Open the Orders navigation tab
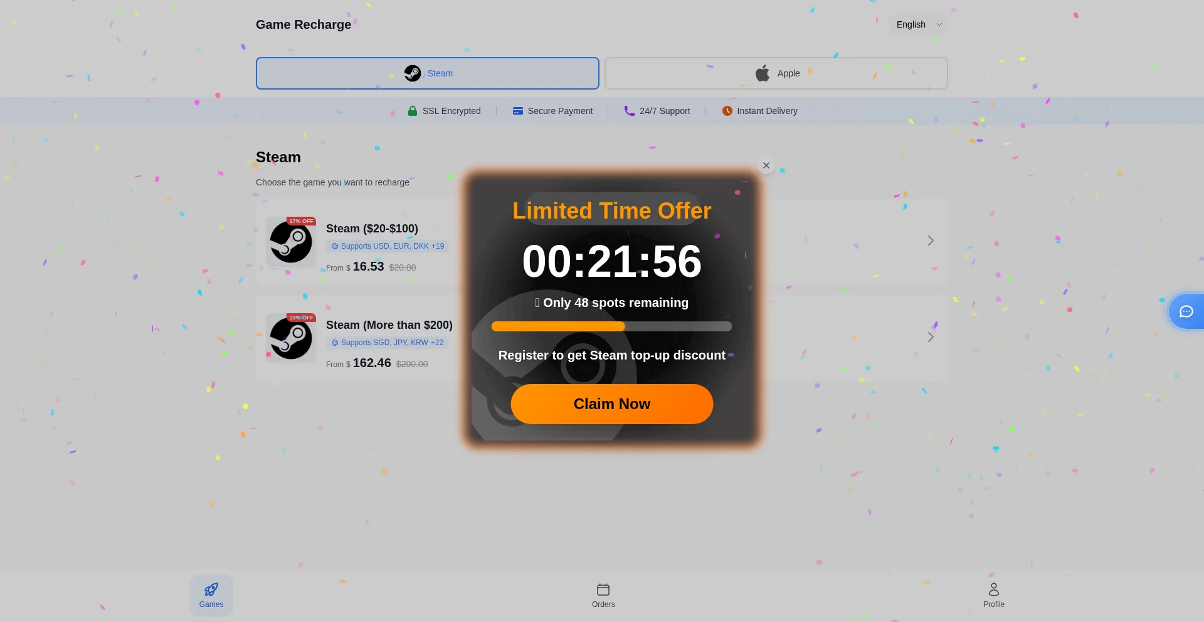The height and width of the screenshot is (622, 1204). tap(603, 596)
